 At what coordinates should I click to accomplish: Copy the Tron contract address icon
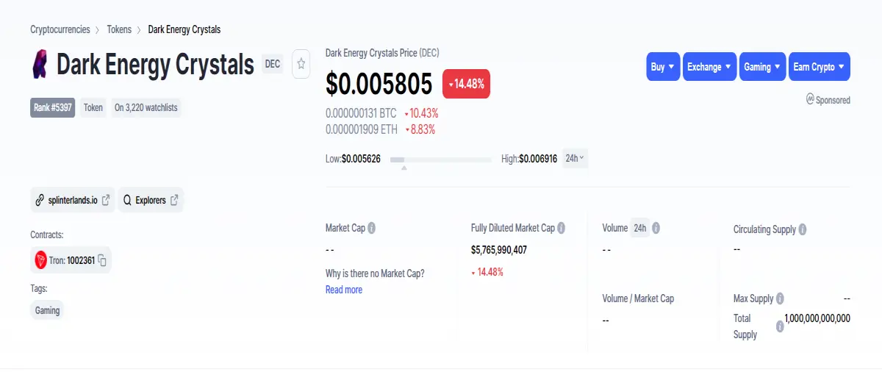(x=102, y=260)
